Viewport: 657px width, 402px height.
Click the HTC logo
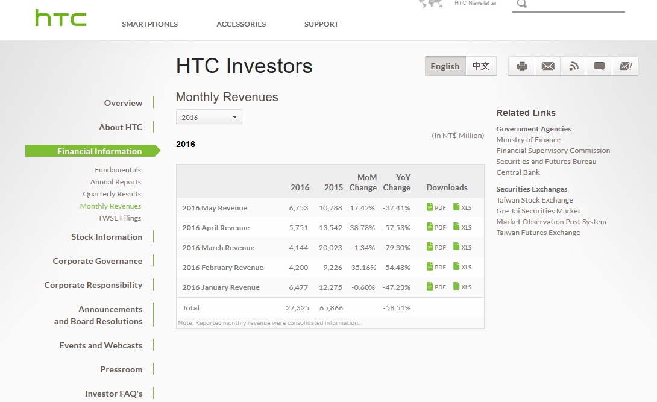click(60, 18)
